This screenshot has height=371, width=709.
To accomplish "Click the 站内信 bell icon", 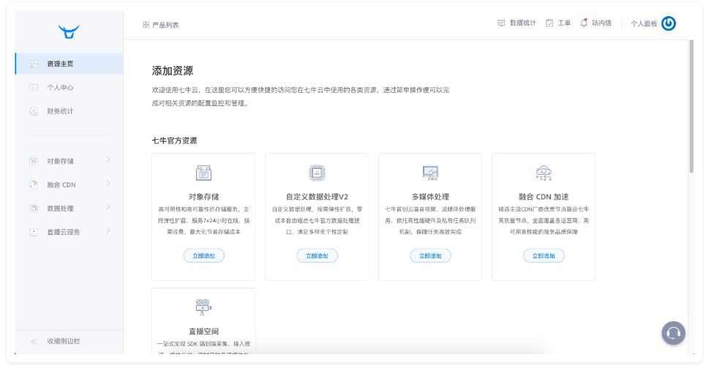I will [584, 23].
